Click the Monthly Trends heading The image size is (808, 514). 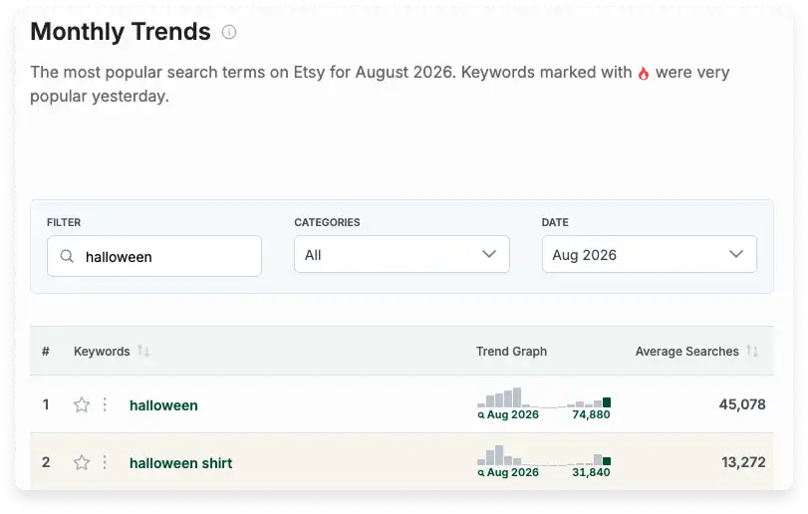pos(121,32)
